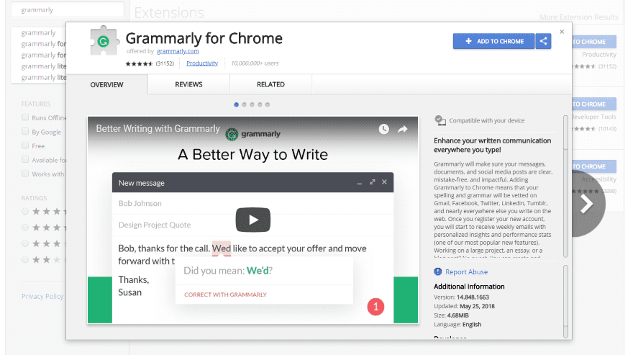Click the video share arrow icon
Viewport: 633px width, 355px height.
403,130
